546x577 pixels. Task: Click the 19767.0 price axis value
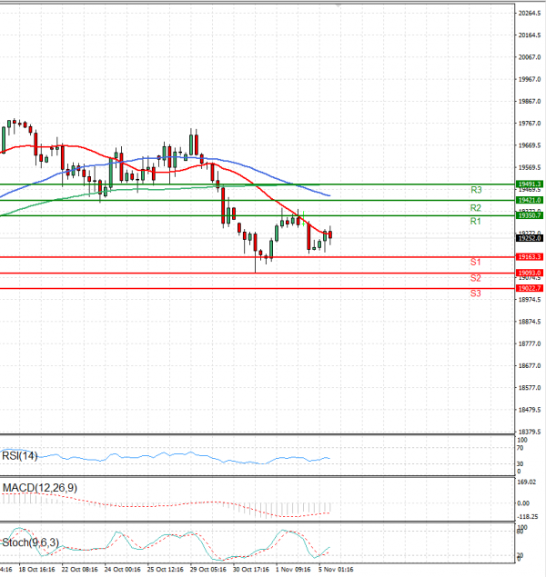pyautogui.click(x=530, y=124)
